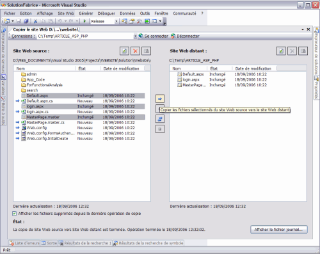320x254 pixels.
Task: Sort source list by État column
Action: (x=88, y=68)
